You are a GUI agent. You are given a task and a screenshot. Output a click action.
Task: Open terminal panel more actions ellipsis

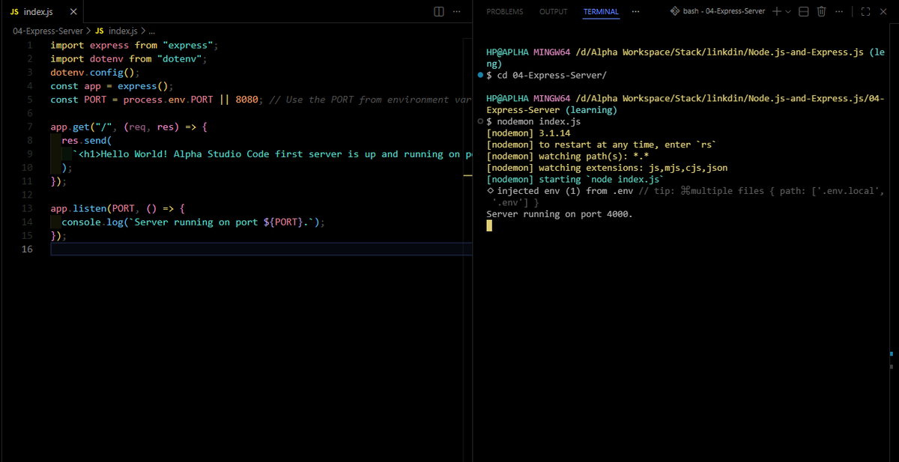[838, 11]
